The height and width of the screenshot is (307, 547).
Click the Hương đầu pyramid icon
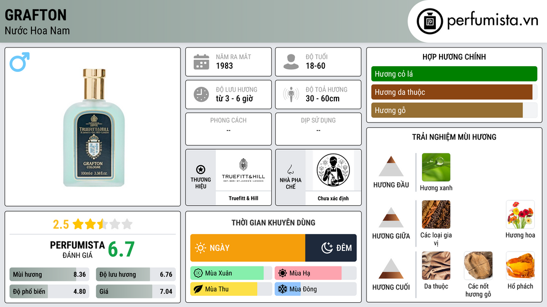coord(391,166)
